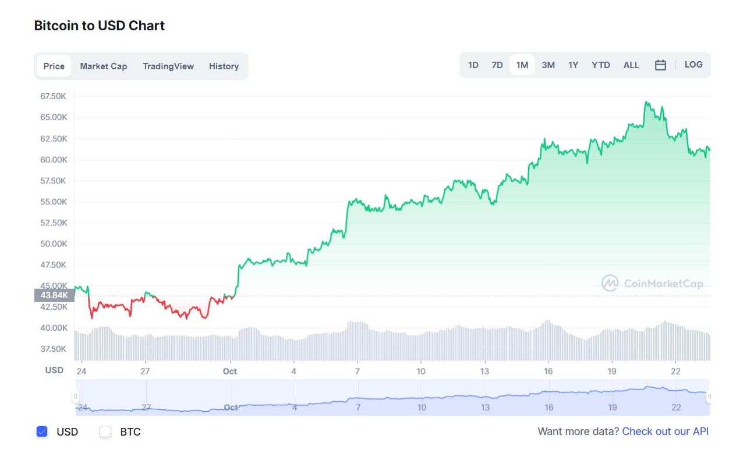The height and width of the screenshot is (460, 729).
Task: Open the calendar date range picker
Action: pyautogui.click(x=660, y=65)
